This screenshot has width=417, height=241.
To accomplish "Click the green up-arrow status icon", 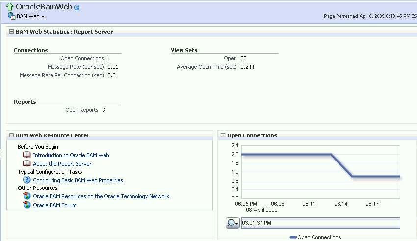I will pos(10,7).
